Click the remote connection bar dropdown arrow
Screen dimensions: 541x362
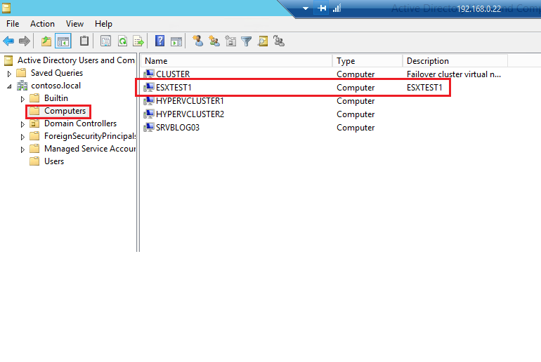pos(306,8)
